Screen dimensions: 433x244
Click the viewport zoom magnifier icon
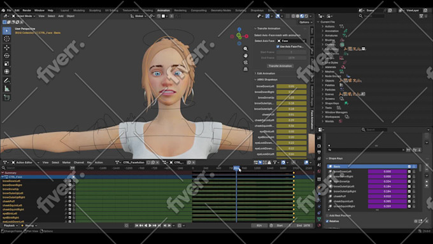click(x=245, y=49)
